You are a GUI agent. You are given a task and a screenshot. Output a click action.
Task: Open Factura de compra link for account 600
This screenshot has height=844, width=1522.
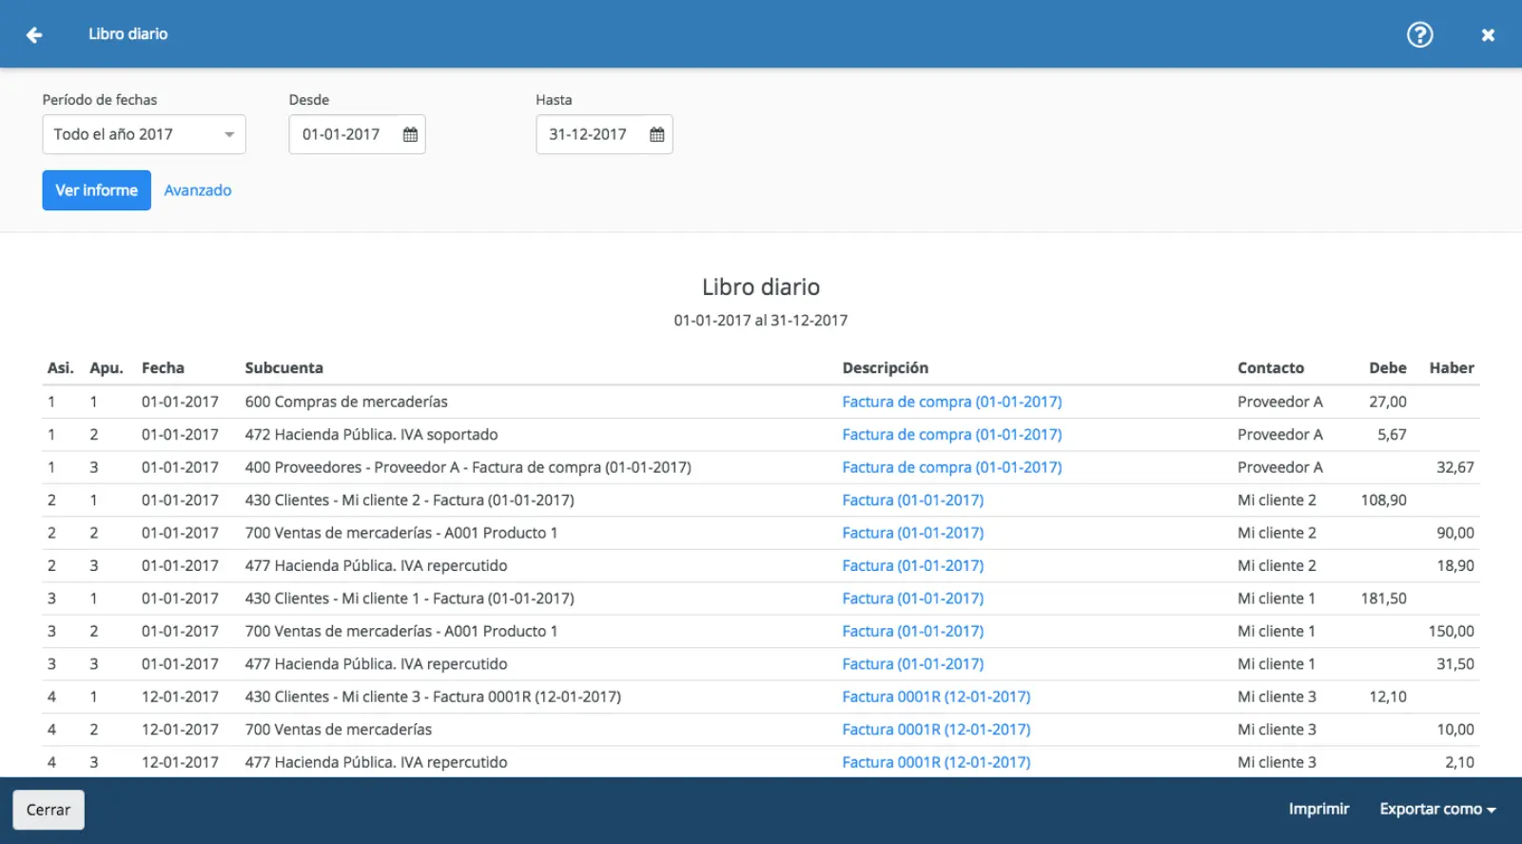[x=951, y=402]
